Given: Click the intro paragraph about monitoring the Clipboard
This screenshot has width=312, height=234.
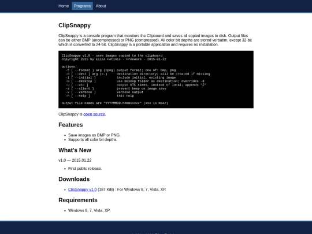Looking at the screenshot, I should pos(155,40).
